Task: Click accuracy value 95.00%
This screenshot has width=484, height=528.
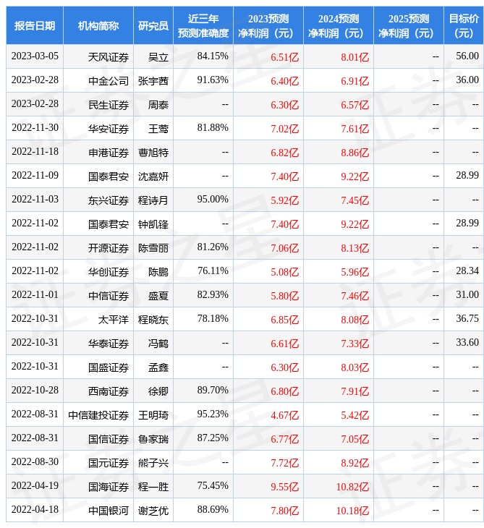Action: tap(213, 200)
